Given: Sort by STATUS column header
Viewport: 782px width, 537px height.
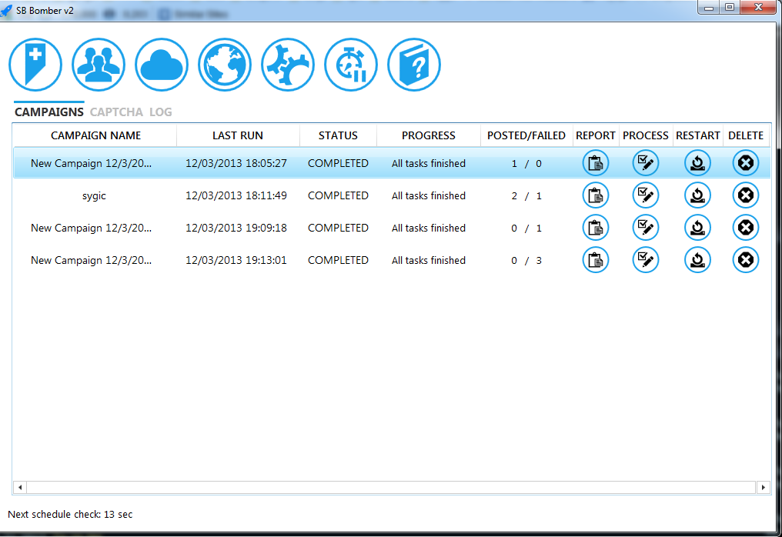Looking at the screenshot, I should (338, 135).
